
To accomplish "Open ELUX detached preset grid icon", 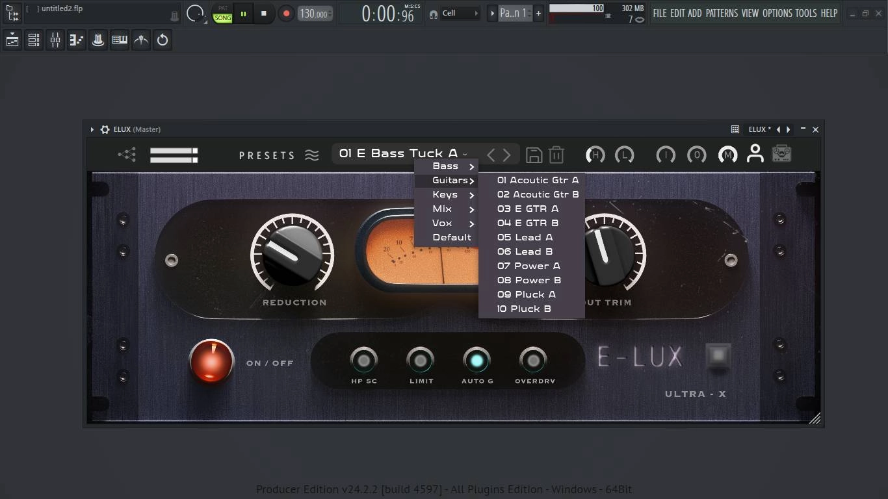I will point(735,129).
